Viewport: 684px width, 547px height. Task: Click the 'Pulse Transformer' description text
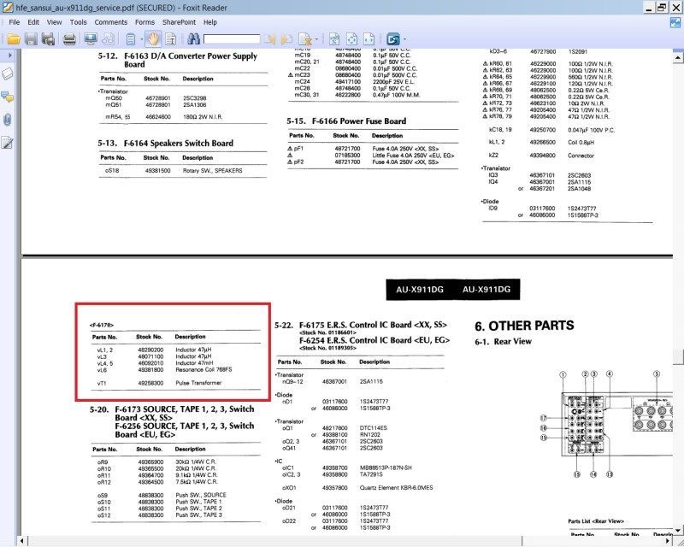(198, 383)
